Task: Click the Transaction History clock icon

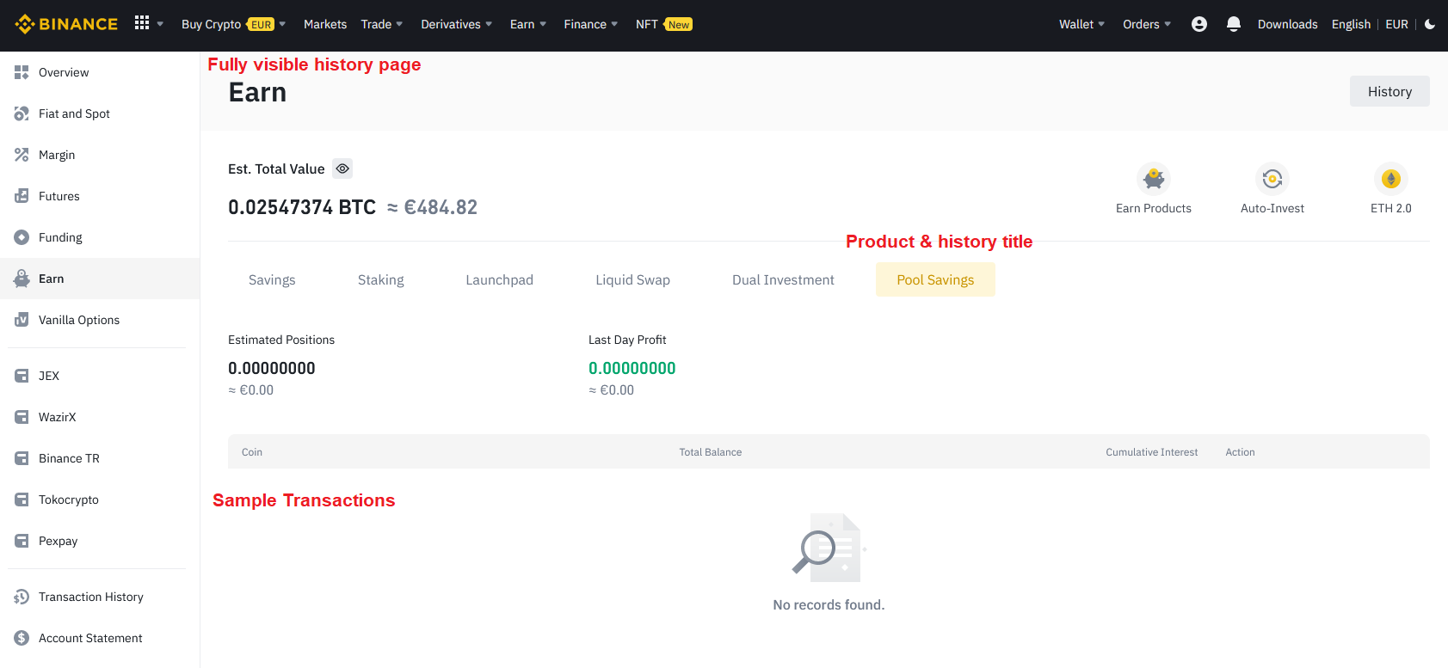Action: [x=22, y=597]
